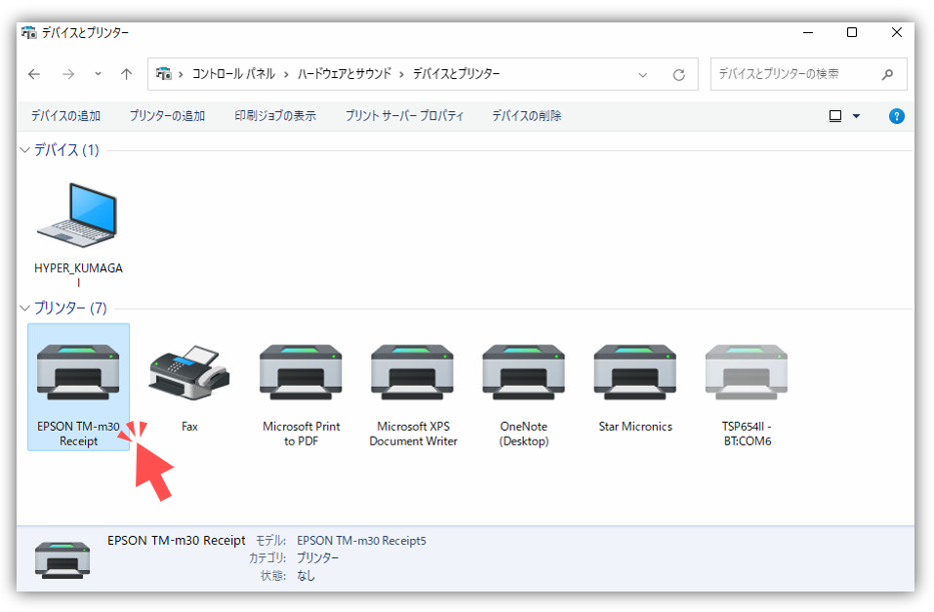Click プリンターの追加 toolbar command
The height and width of the screenshot is (612, 934).
click(168, 116)
